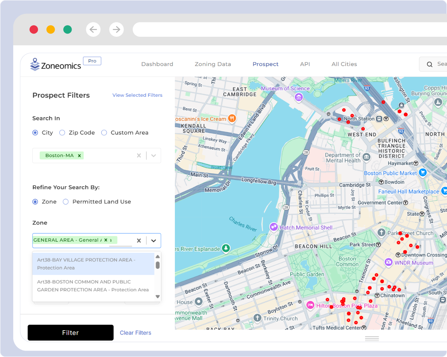The height and width of the screenshot is (357, 447).
Task: Open the city selector dropdown arrow
Action: coord(154,155)
